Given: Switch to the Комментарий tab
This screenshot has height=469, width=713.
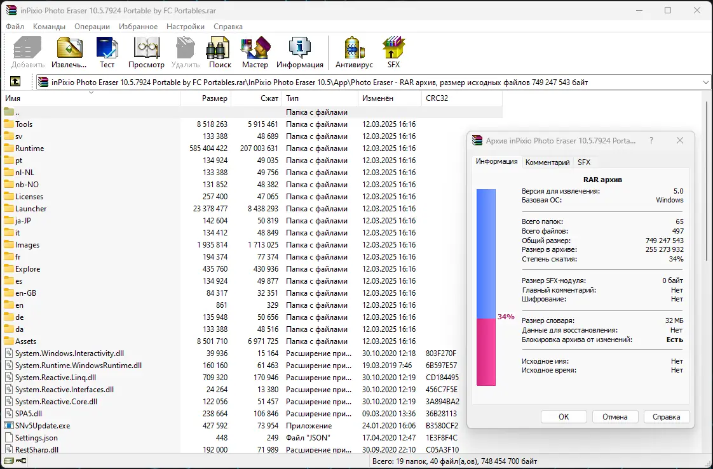Looking at the screenshot, I should [x=547, y=162].
